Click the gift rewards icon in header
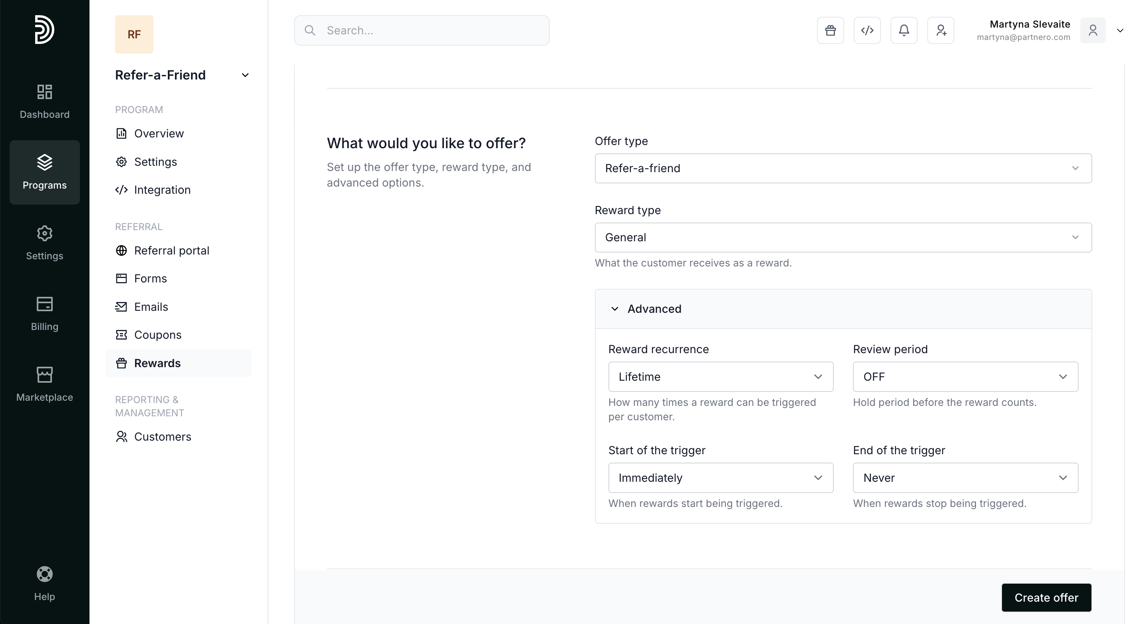 coord(830,30)
